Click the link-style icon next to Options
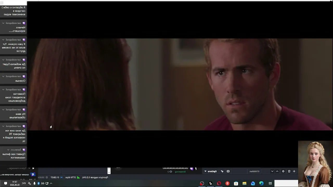The image size is (333, 187). pyautogui.click(x=222, y=171)
